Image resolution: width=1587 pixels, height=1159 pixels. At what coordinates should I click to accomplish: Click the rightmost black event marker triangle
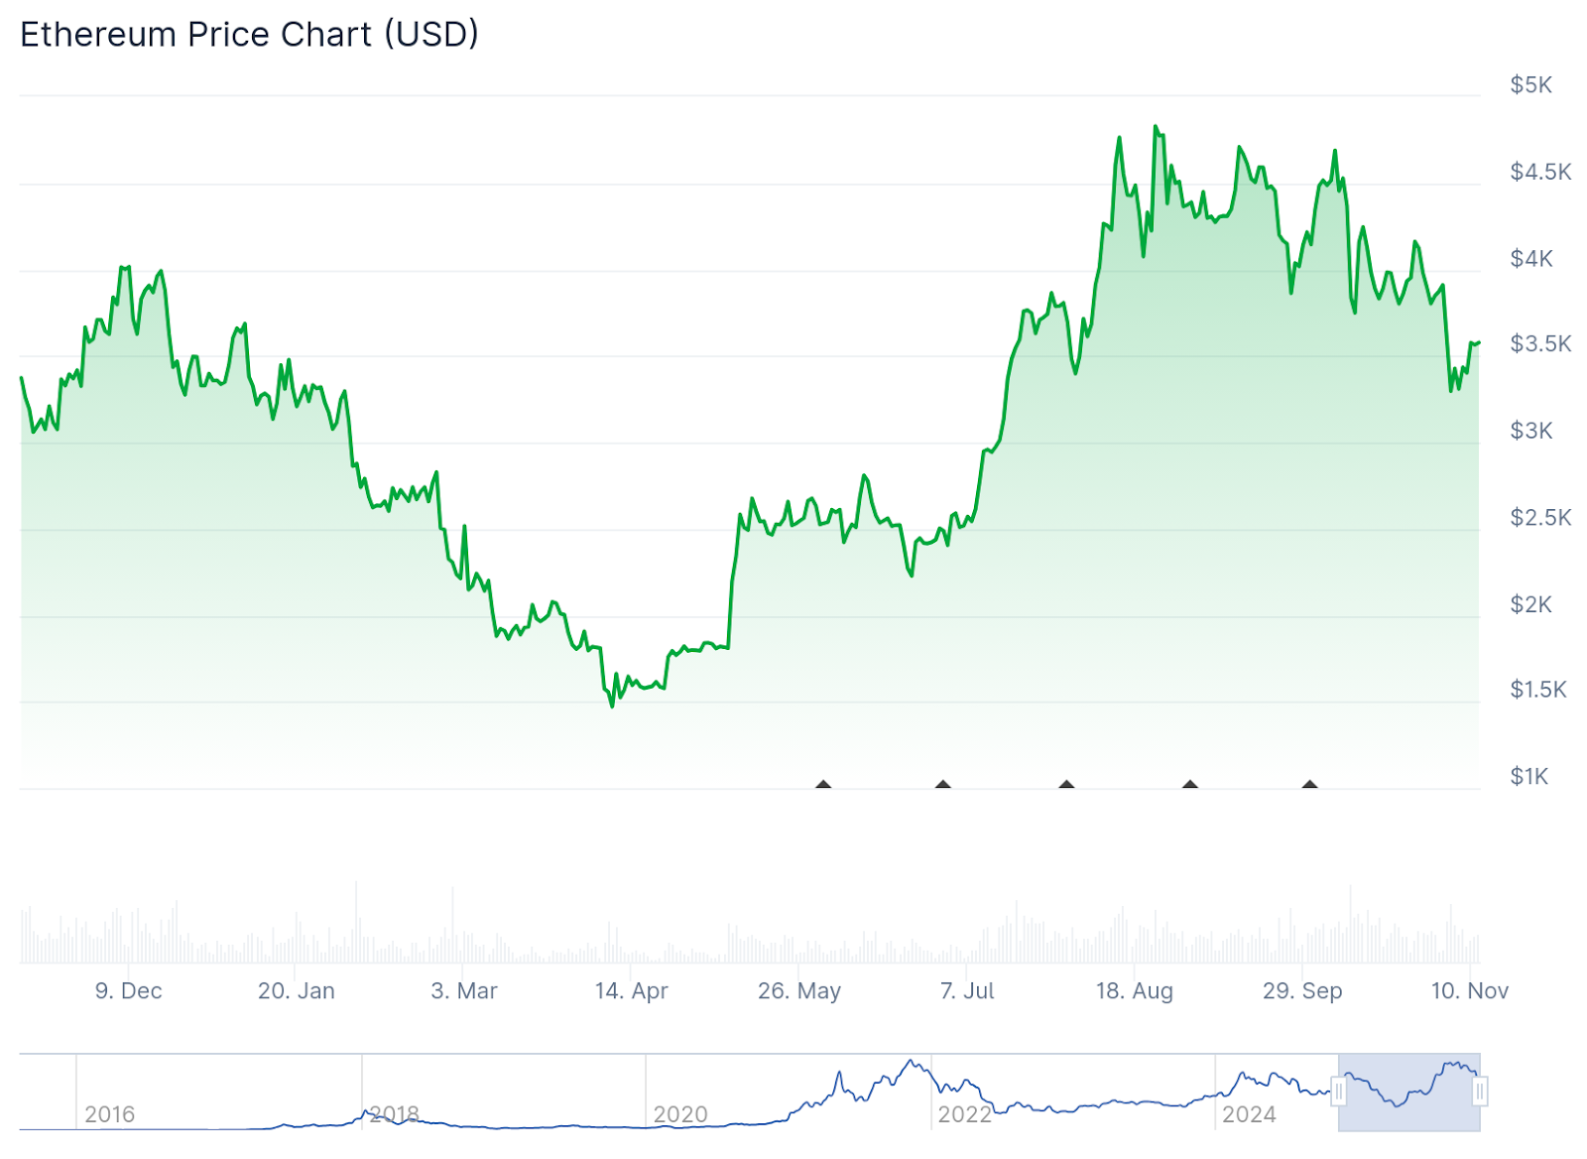(1309, 785)
